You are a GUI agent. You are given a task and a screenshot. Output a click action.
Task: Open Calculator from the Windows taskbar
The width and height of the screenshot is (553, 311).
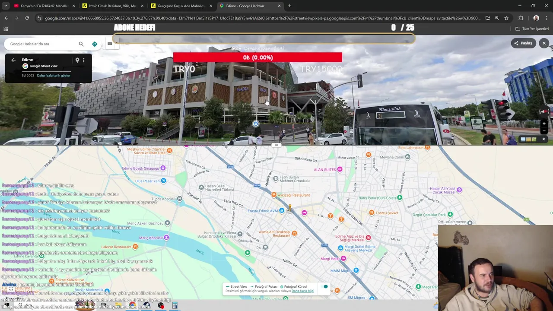[x=175, y=306]
